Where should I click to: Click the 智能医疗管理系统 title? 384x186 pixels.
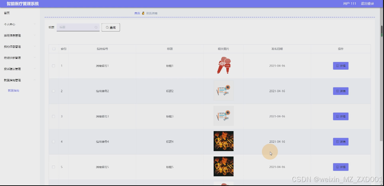click(22, 4)
